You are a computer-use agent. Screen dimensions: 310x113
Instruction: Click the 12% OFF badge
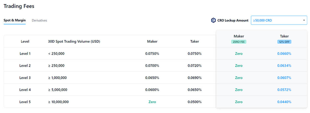(284, 42)
